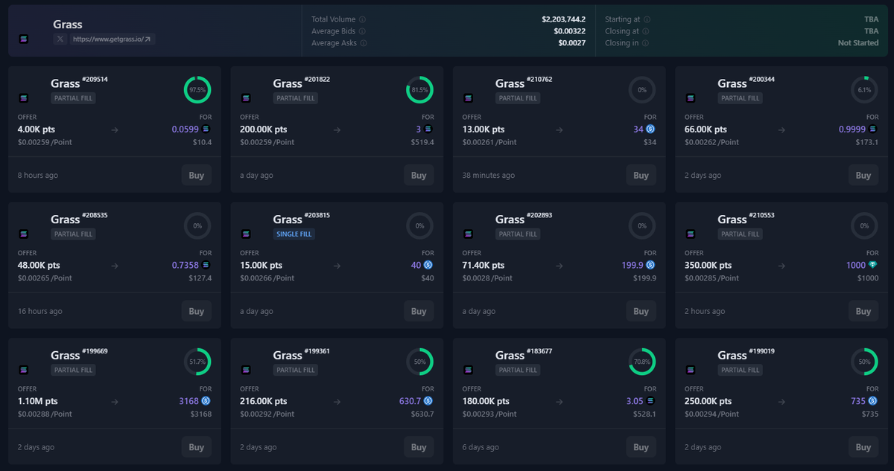
Task: Click the Average Bids value $0.00322
Action: tap(569, 31)
